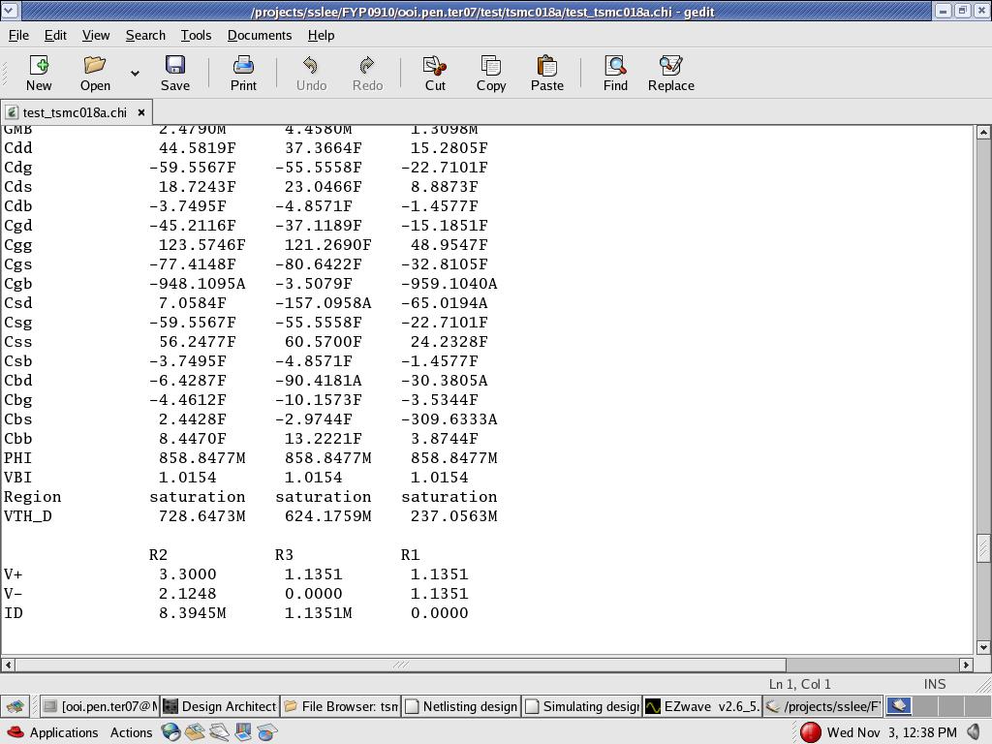The height and width of the screenshot is (744, 992).
Task: Launch the email client panel icon
Action: 195,732
